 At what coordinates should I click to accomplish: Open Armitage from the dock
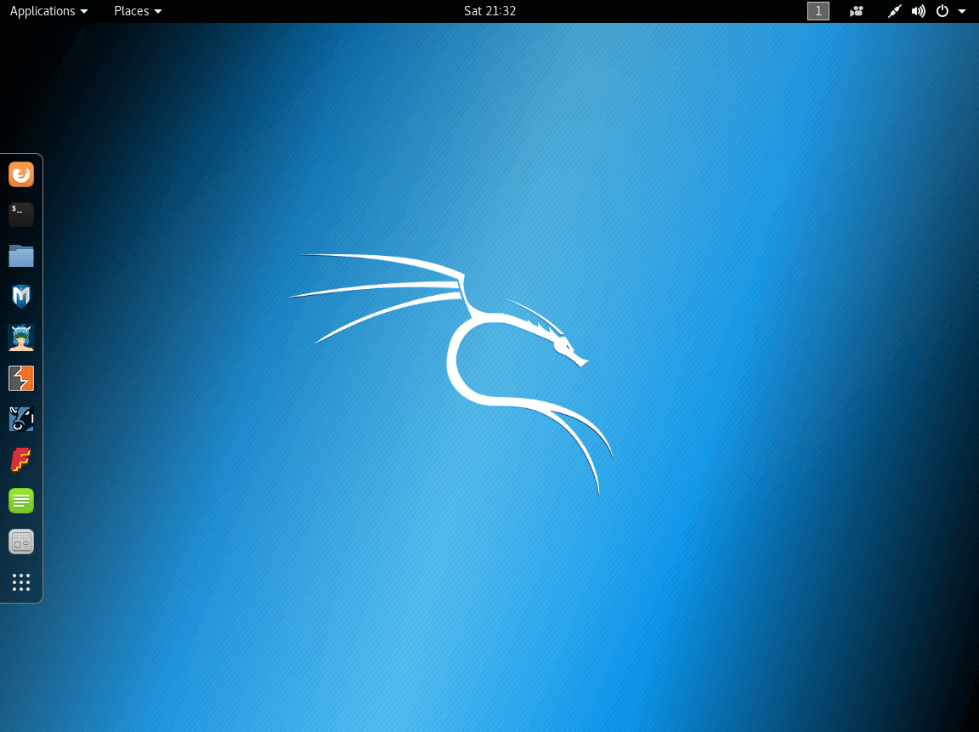(21, 338)
